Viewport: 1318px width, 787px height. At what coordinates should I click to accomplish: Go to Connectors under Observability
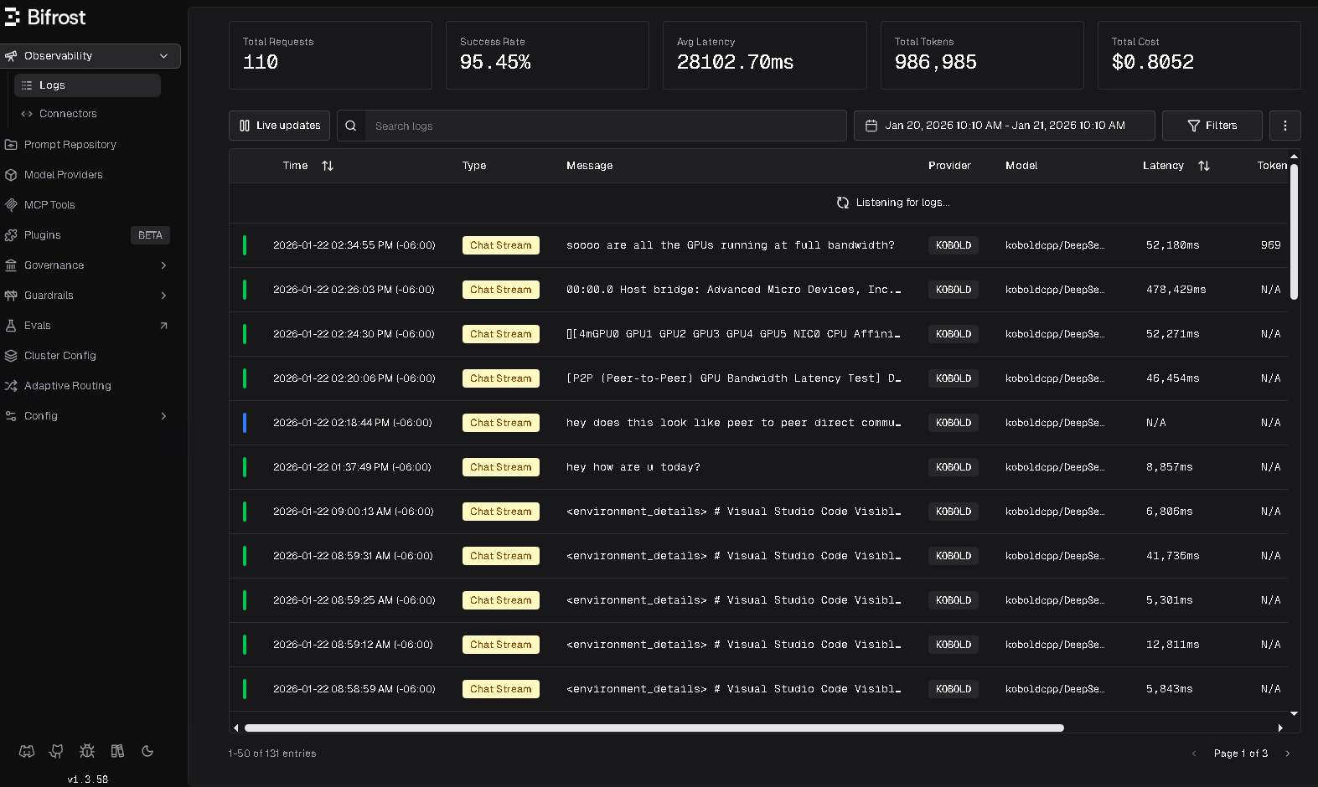tap(68, 114)
